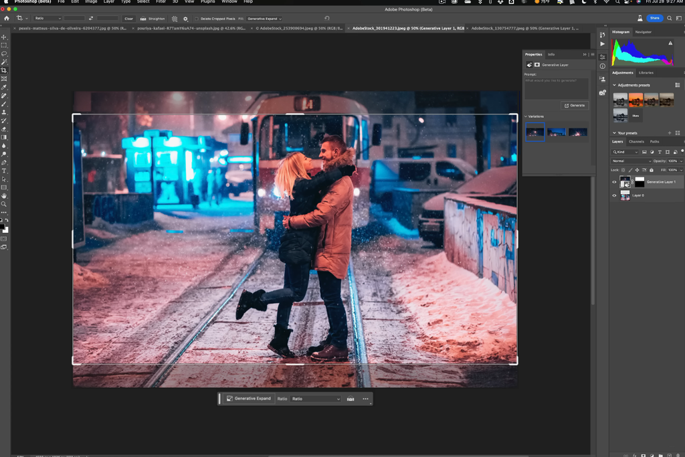Click the generative Prompt text field
This screenshot has width=685, height=457.
tap(555, 88)
